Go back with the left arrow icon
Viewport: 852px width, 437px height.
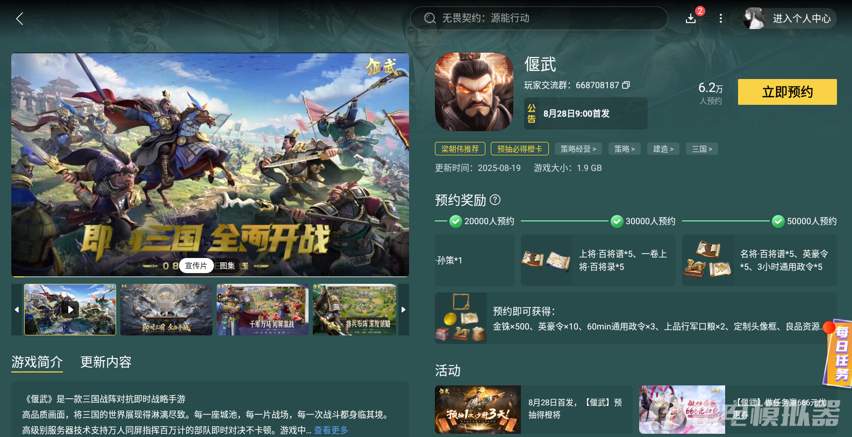click(20, 19)
